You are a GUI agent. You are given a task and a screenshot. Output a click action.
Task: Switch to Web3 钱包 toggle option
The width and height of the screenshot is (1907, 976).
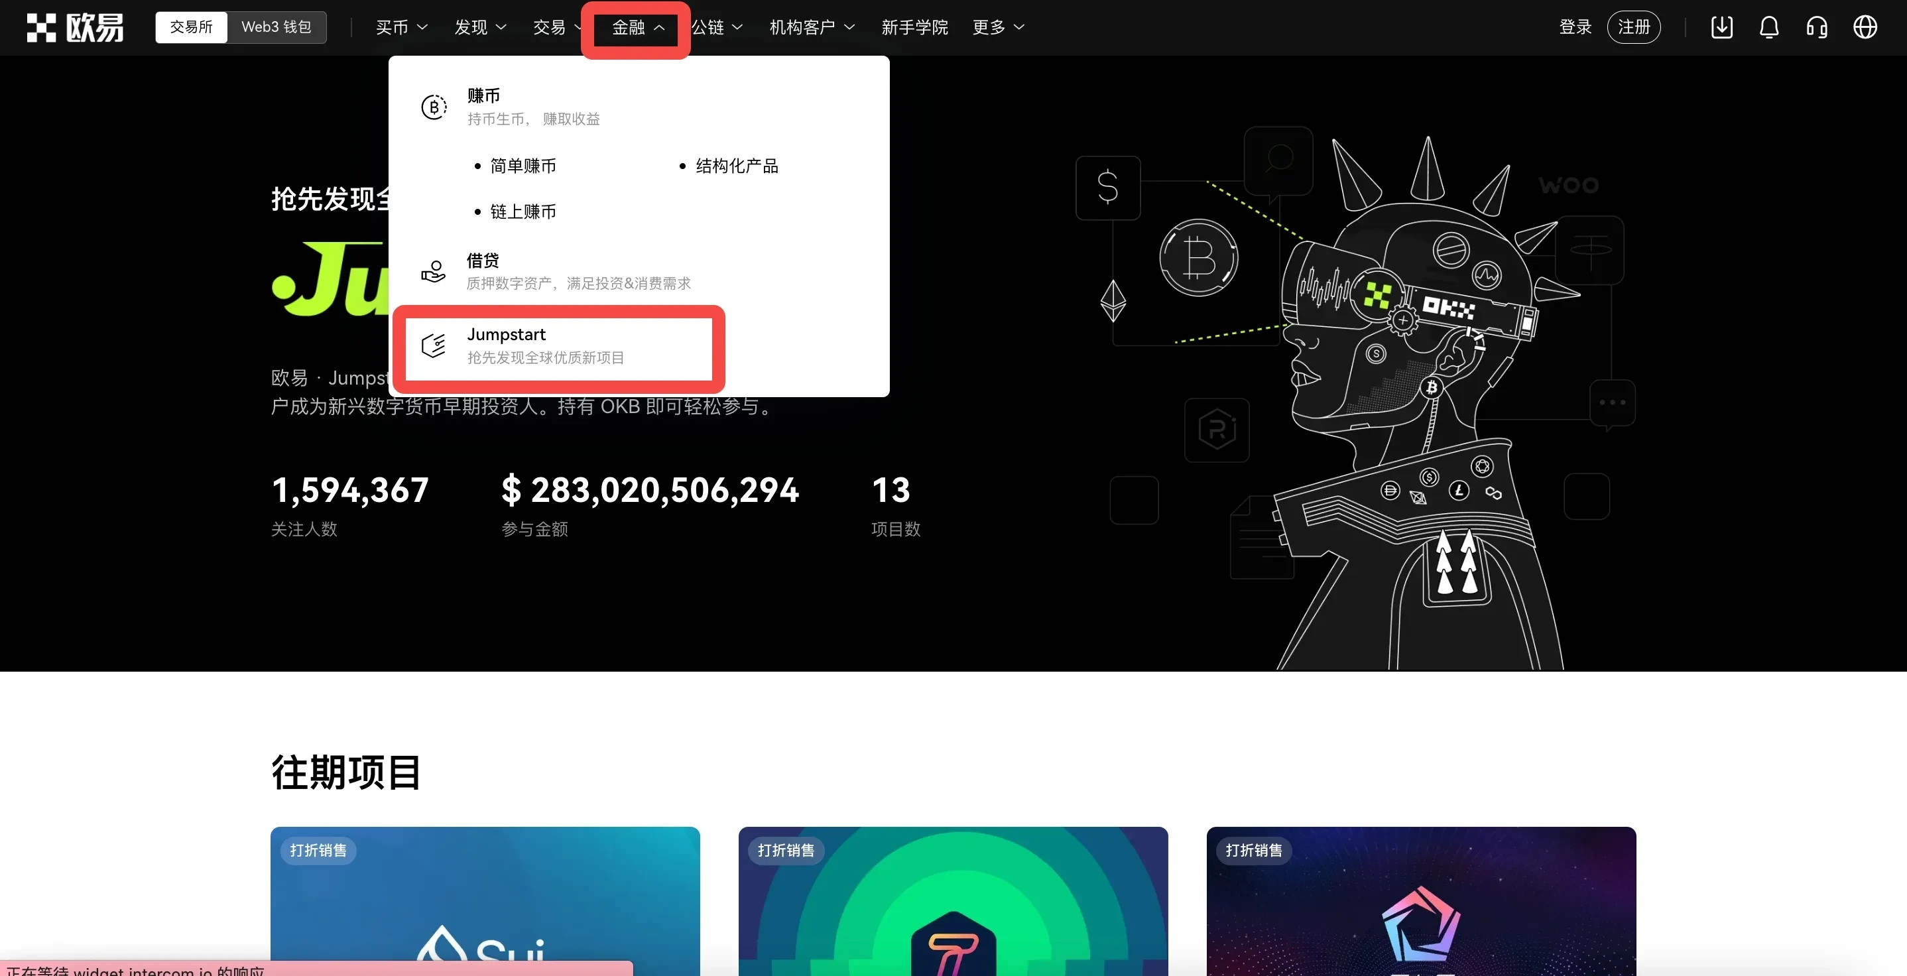pos(276,27)
